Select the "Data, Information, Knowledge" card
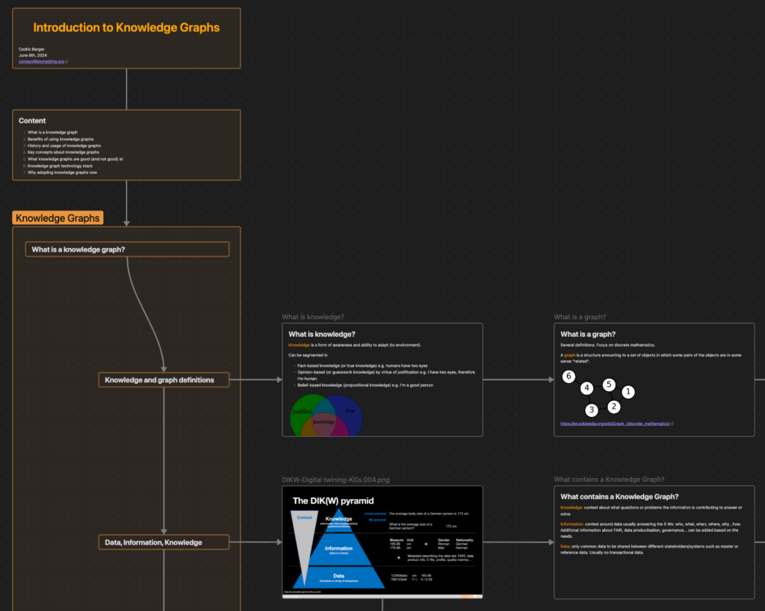Image resolution: width=765 pixels, height=611 pixels. pyautogui.click(x=164, y=542)
